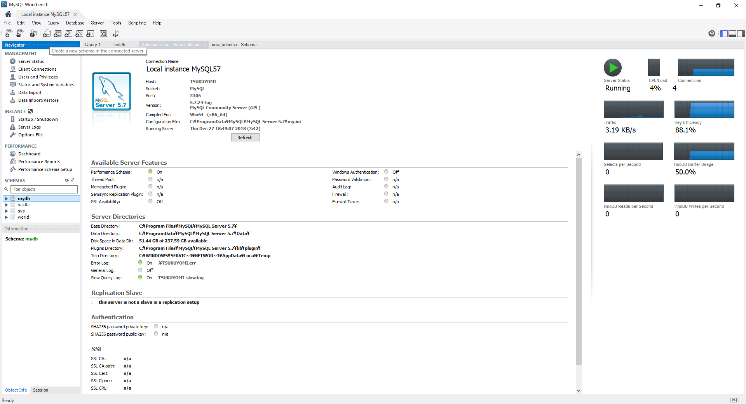This screenshot has height=404, width=746.
Task: Switch to the Query 1 tab
Action: 93,45
